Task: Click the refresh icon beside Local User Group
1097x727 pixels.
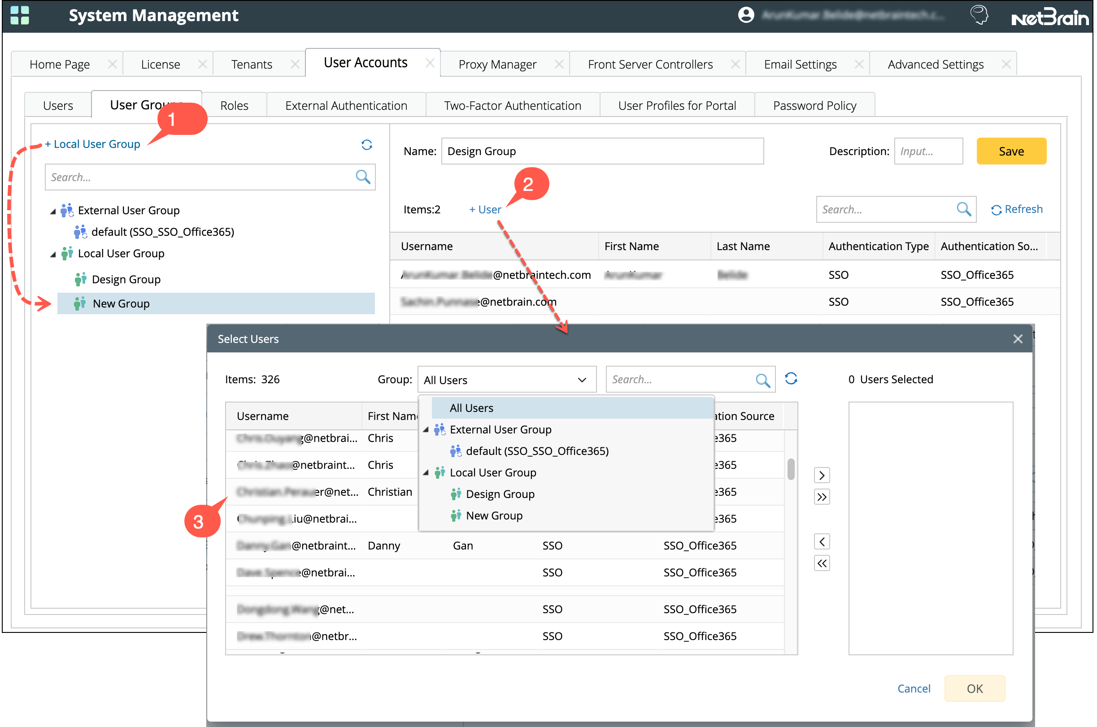Action: tap(366, 145)
